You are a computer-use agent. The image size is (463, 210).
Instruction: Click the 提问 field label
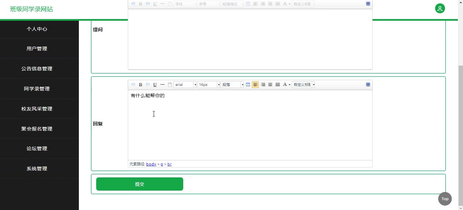click(98, 30)
